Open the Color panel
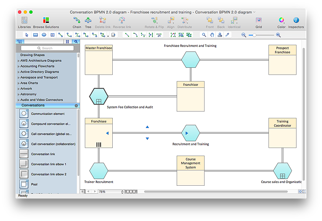 tap(281, 22)
